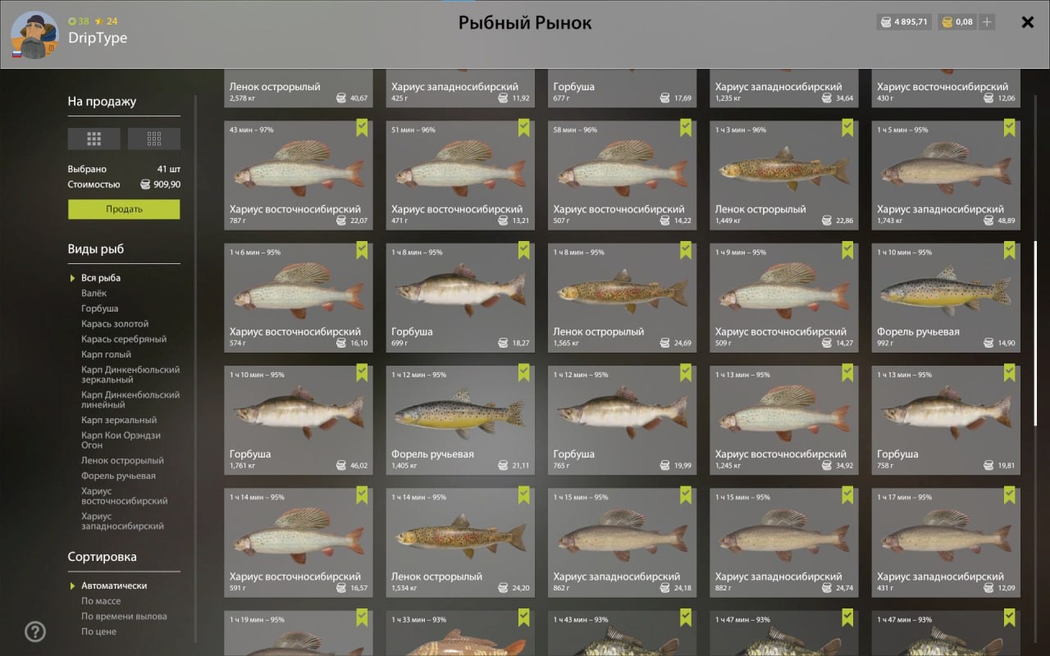Uncheck the 1,761 kg pink salmon card
The height and width of the screenshot is (656, 1050).
pyautogui.click(x=362, y=372)
